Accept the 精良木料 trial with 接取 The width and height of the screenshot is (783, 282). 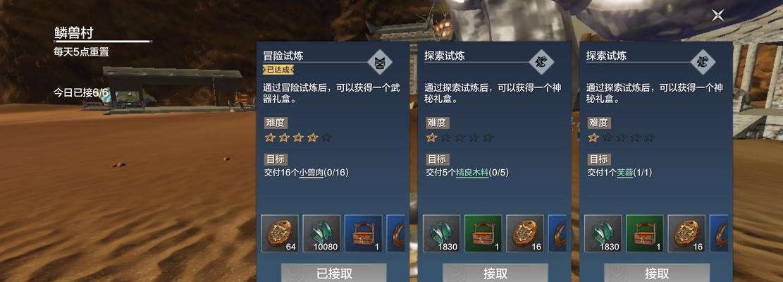click(x=495, y=273)
